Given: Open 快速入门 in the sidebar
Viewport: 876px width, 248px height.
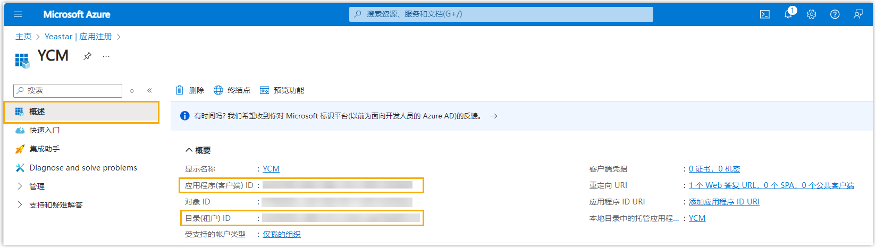Looking at the screenshot, I should click(44, 130).
